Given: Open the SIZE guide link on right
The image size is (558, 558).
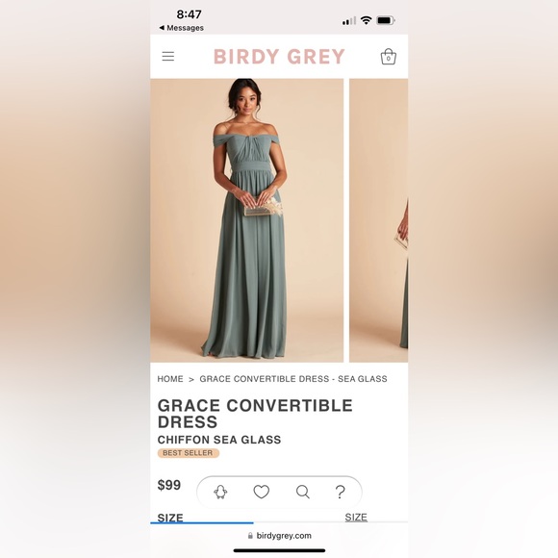Looking at the screenshot, I should click(x=356, y=517).
